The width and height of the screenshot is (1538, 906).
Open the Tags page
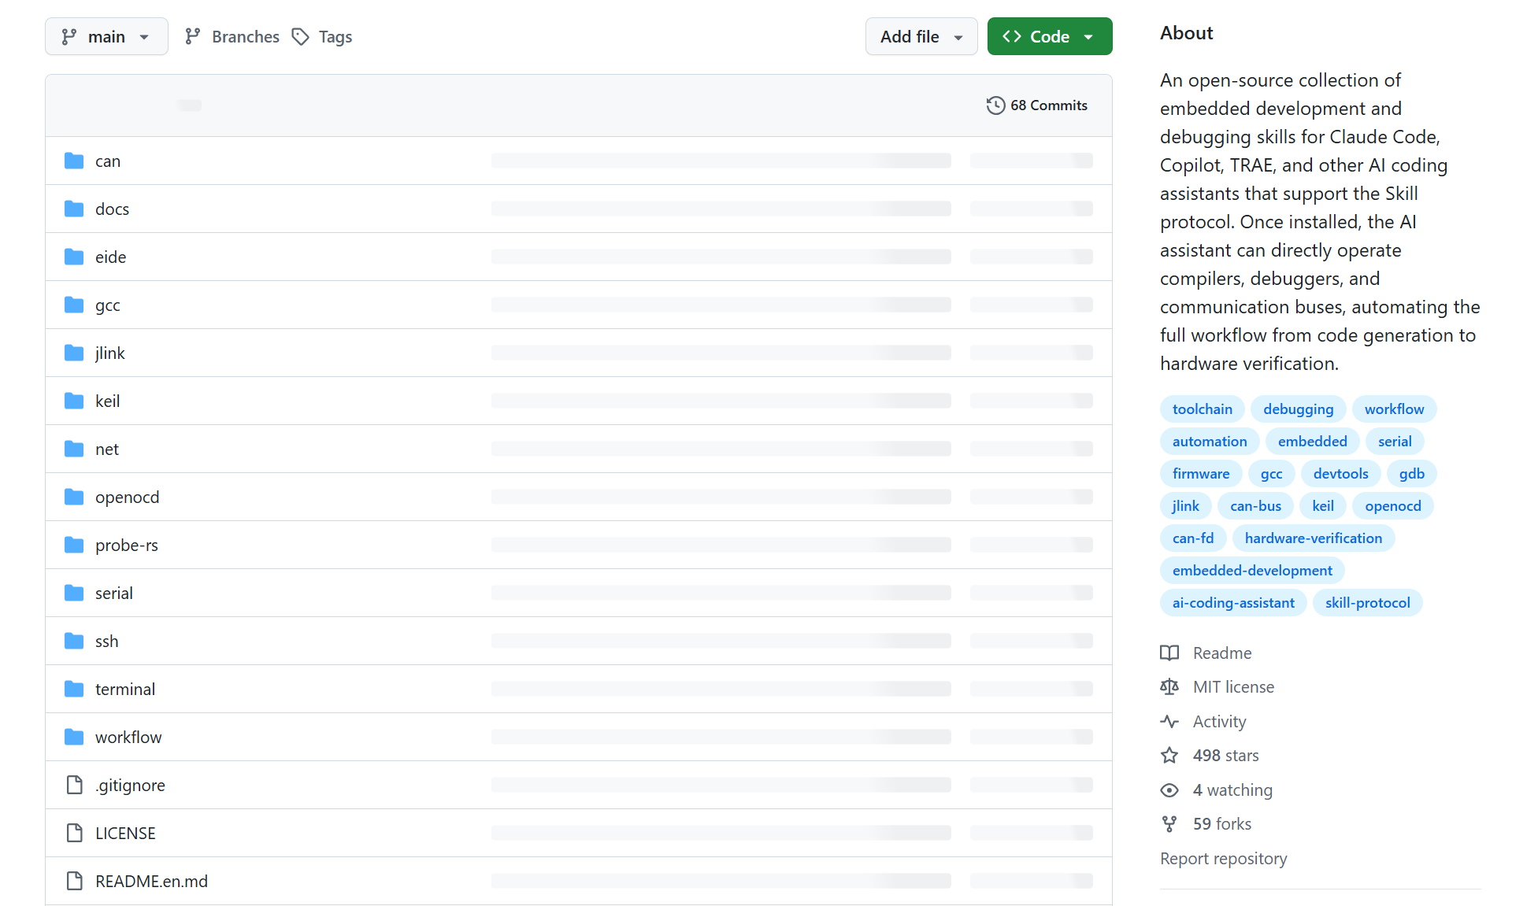(x=321, y=36)
